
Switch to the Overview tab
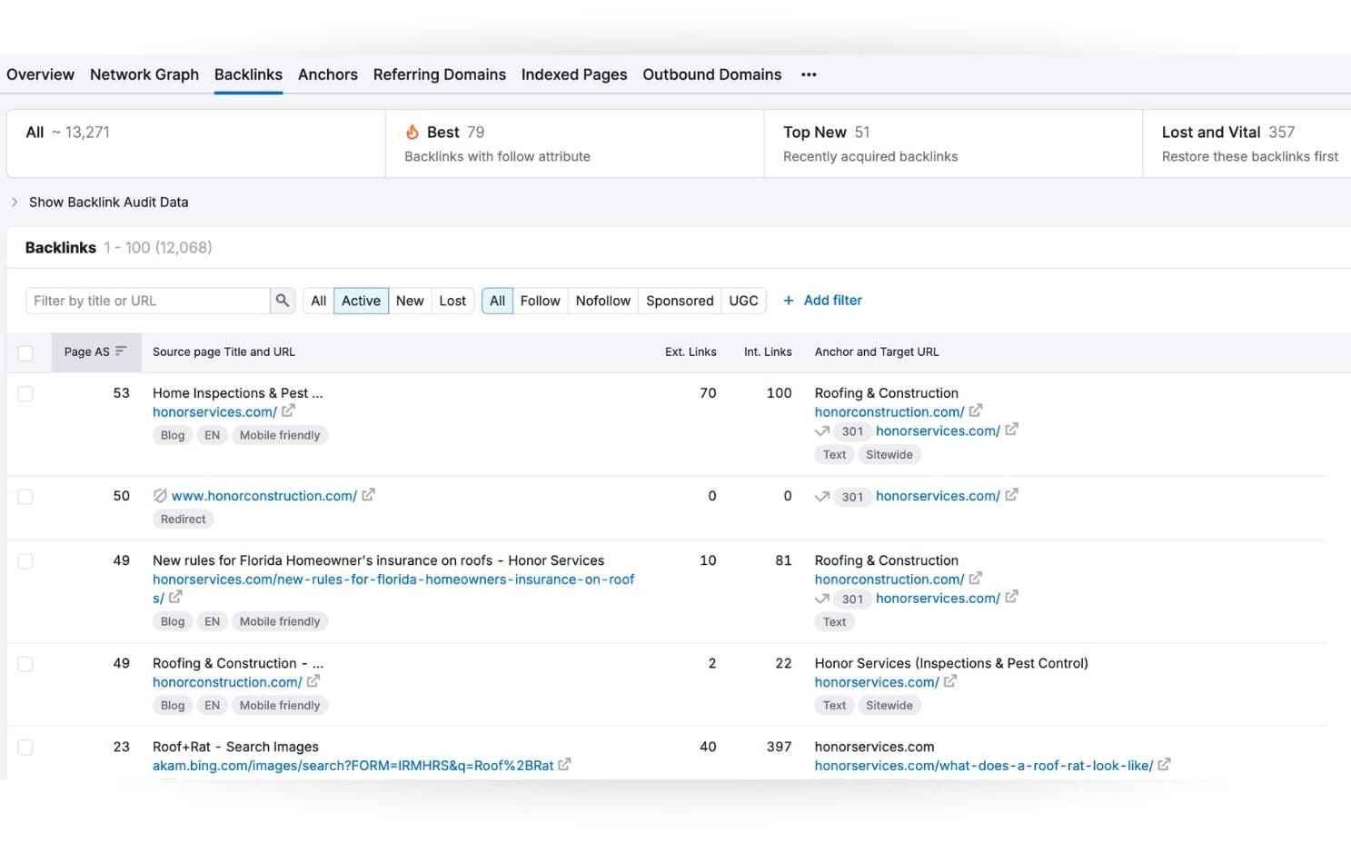pyautogui.click(x=41, y=74)
